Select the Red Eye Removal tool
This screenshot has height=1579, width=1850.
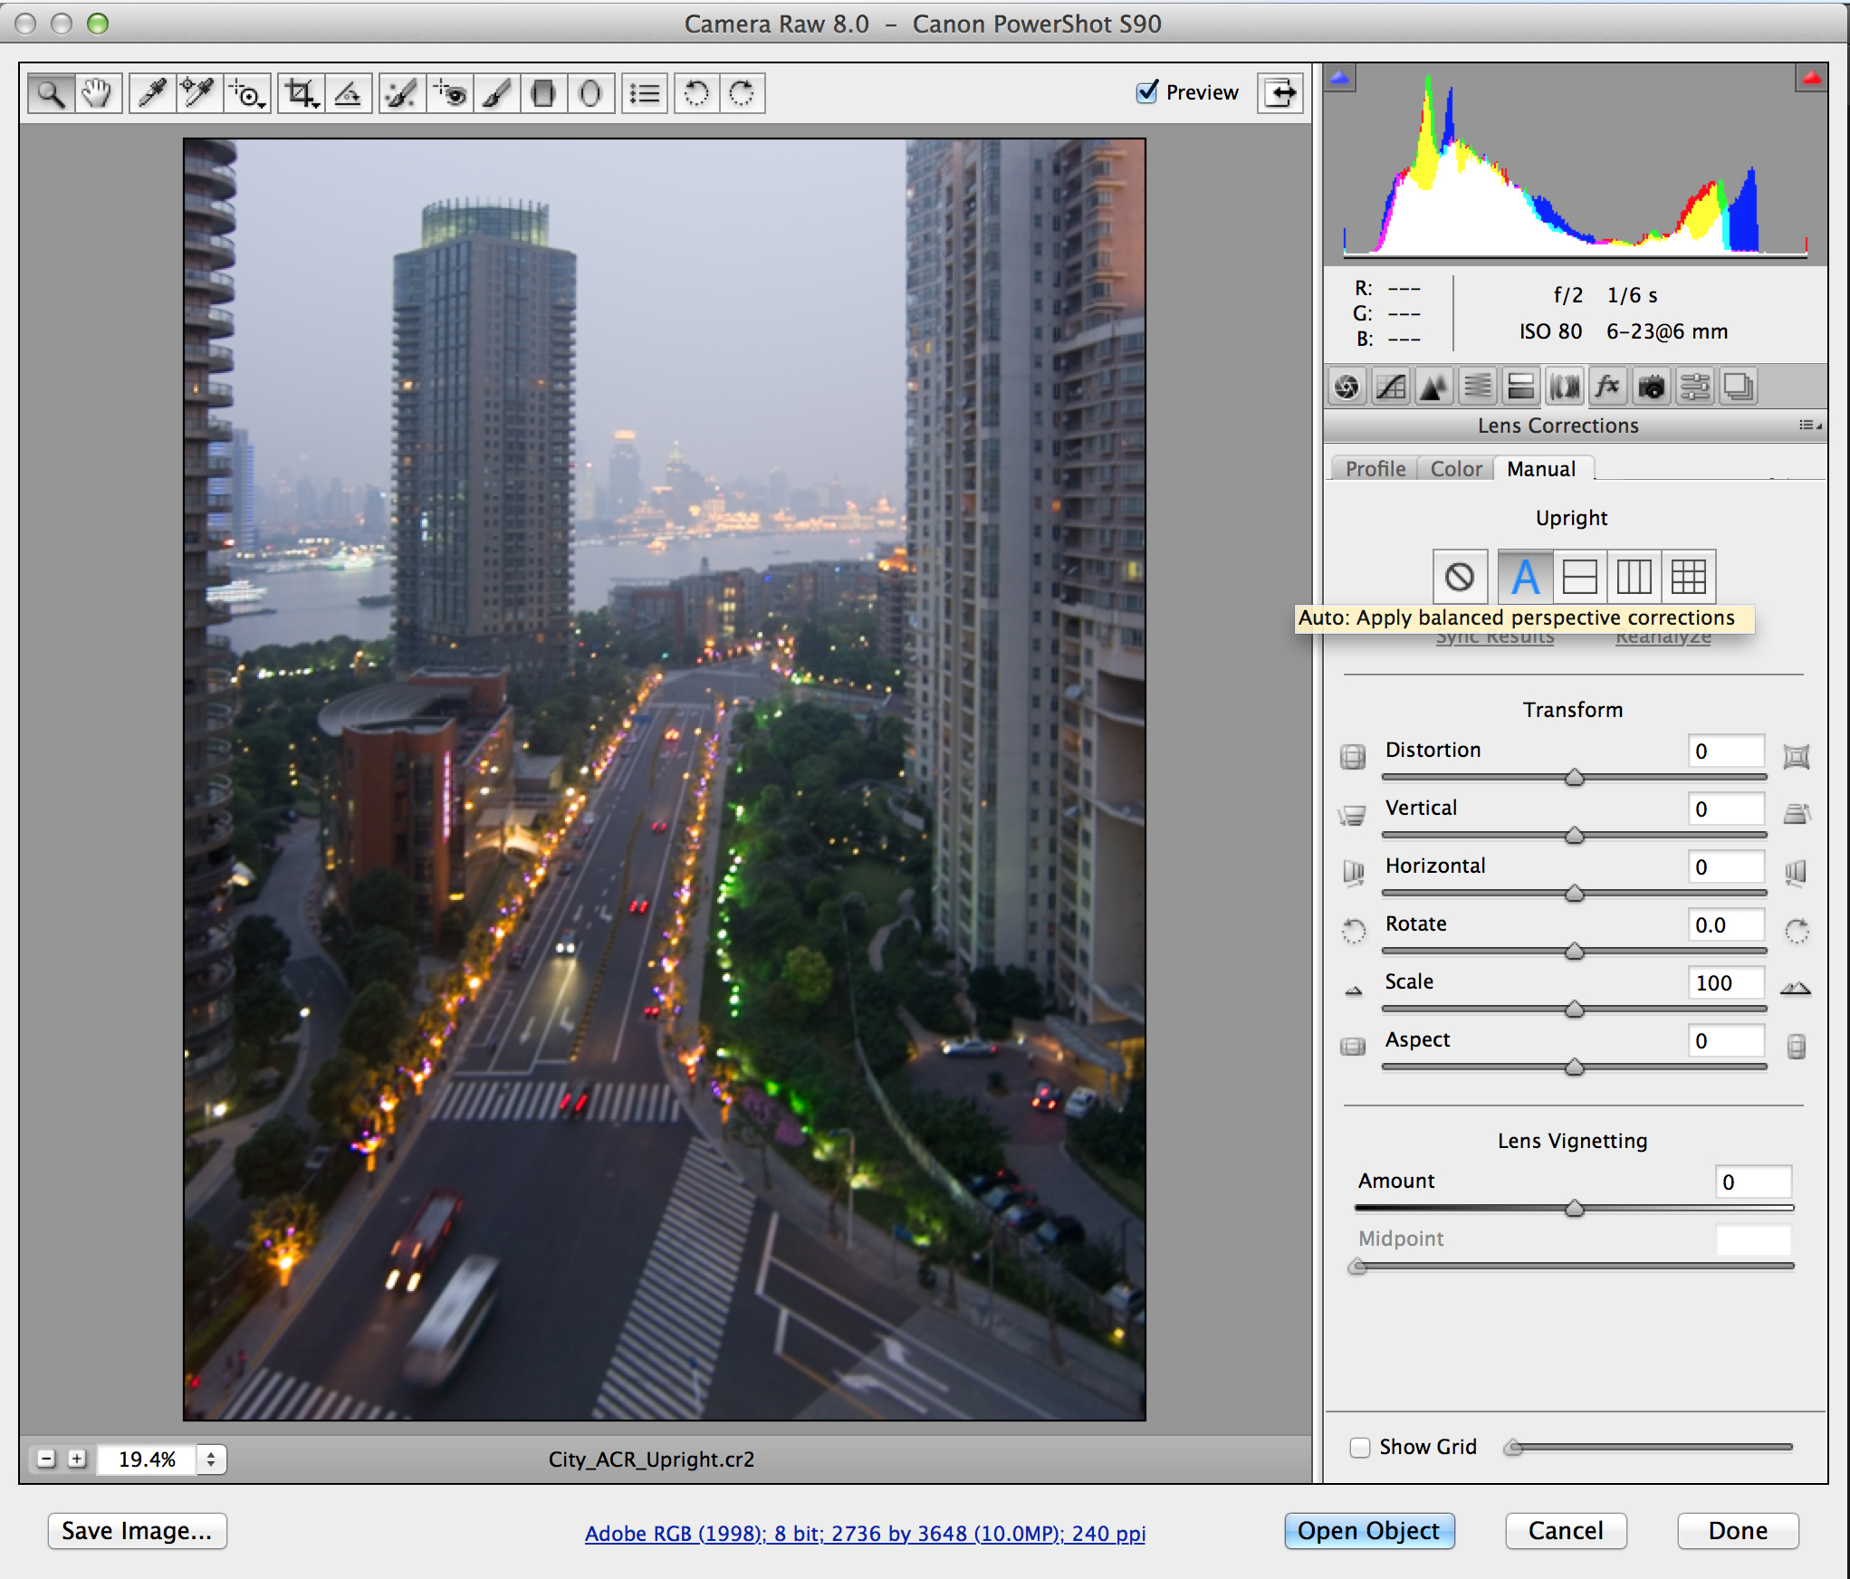(451, 93)
